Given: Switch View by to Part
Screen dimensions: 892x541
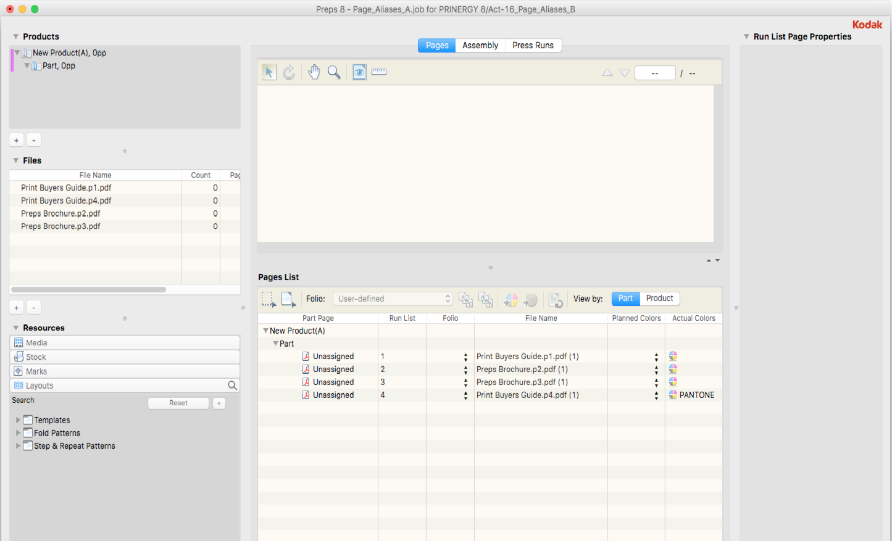Looking at the screenshot, I should point(626,299).
